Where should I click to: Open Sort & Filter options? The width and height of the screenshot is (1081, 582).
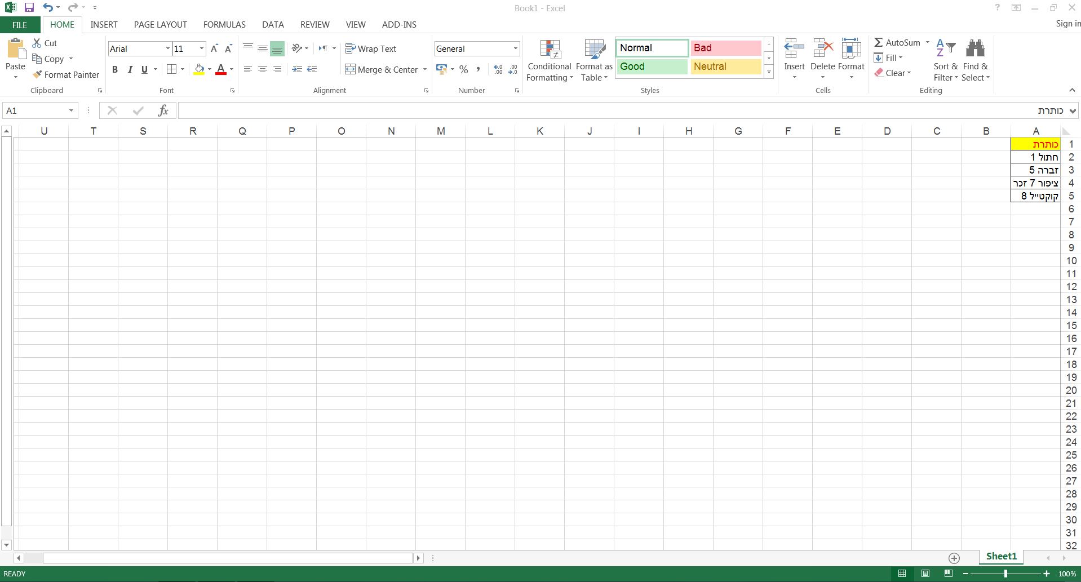[x=946, y=61]
